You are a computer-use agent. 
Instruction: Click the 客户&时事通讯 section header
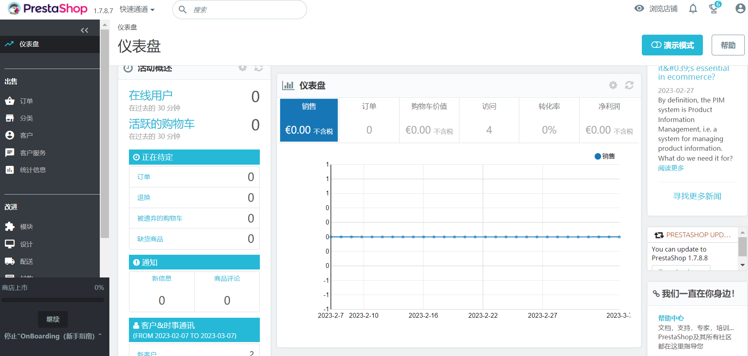coord(194,330)
